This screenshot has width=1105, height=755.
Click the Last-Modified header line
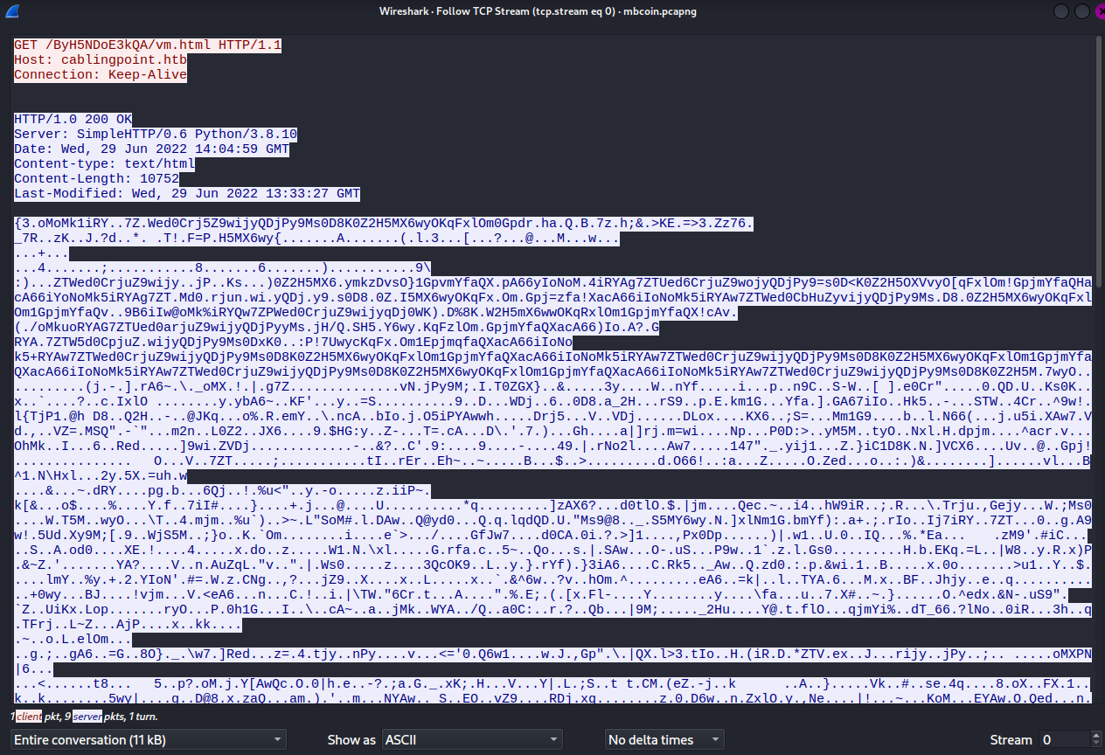coord(187,193)
